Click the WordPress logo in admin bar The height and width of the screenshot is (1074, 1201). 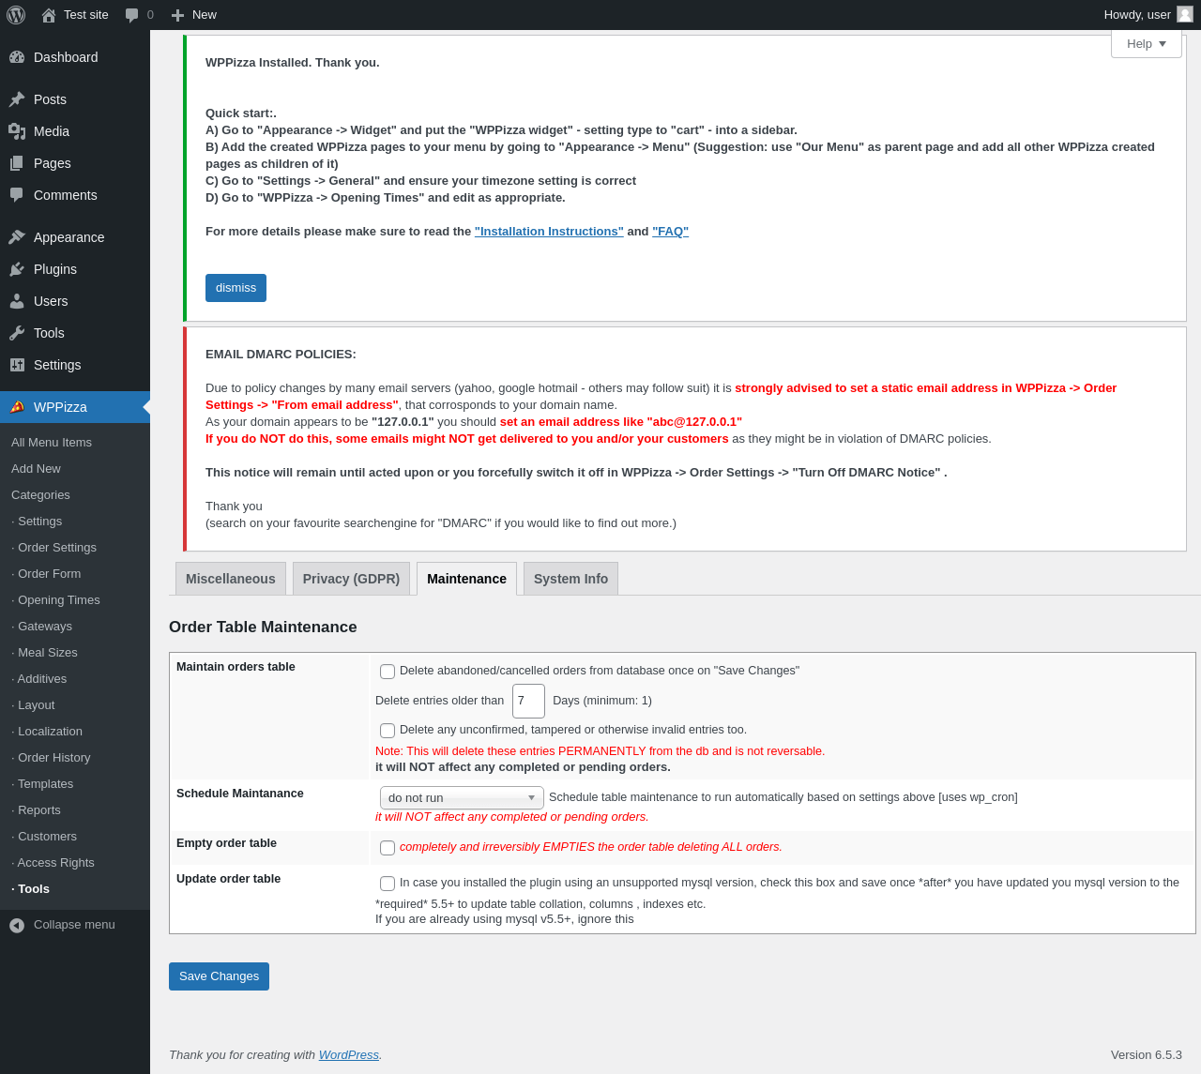click(16, 15)
